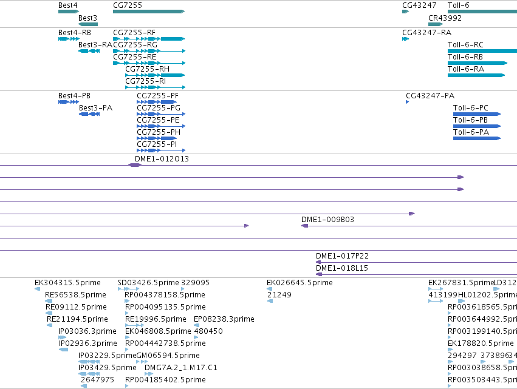Select the IP03429.5prime EST glyph
Viewport: 517px width, 389px height.
tap(89, 374)
